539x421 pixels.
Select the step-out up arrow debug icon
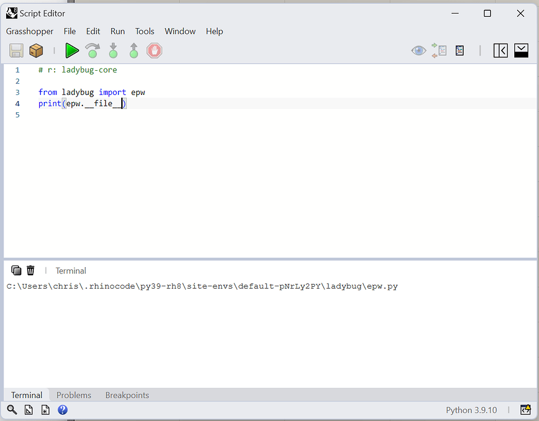(x=133, y=51)
